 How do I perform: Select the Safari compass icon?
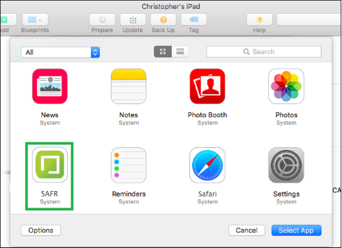[207, 165]
